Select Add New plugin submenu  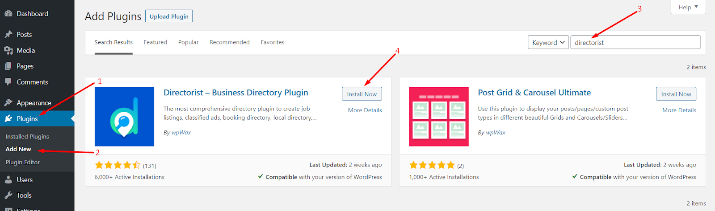click(x=18, y=149)
